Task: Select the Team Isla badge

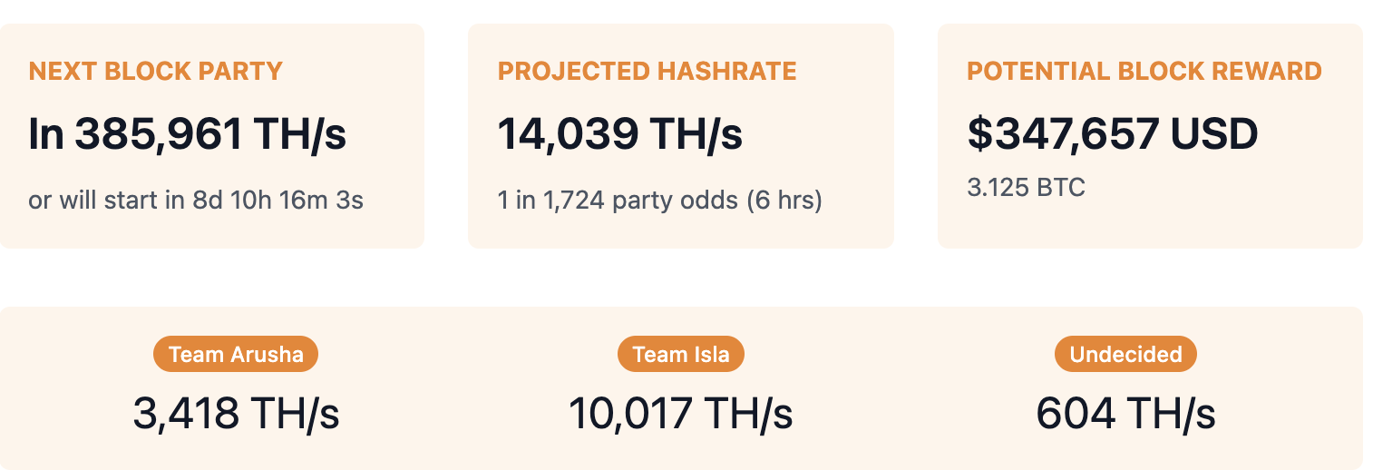Action: [x=681, y=354]
